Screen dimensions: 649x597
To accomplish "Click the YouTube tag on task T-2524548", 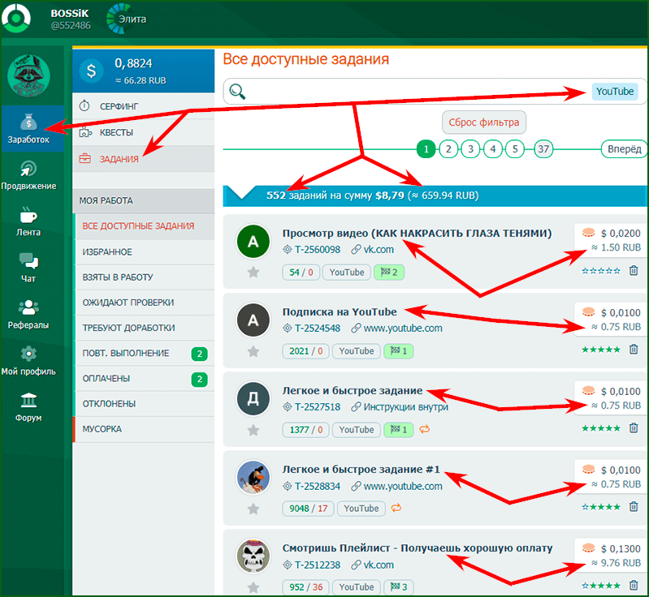I will (x=357, y=351).
